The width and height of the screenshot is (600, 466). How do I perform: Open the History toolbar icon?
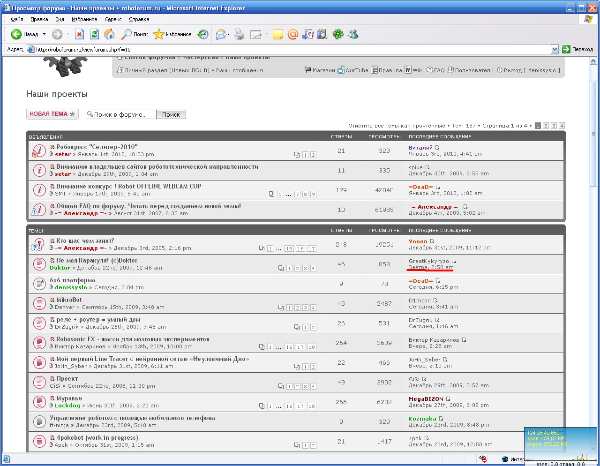pos(203,34)
